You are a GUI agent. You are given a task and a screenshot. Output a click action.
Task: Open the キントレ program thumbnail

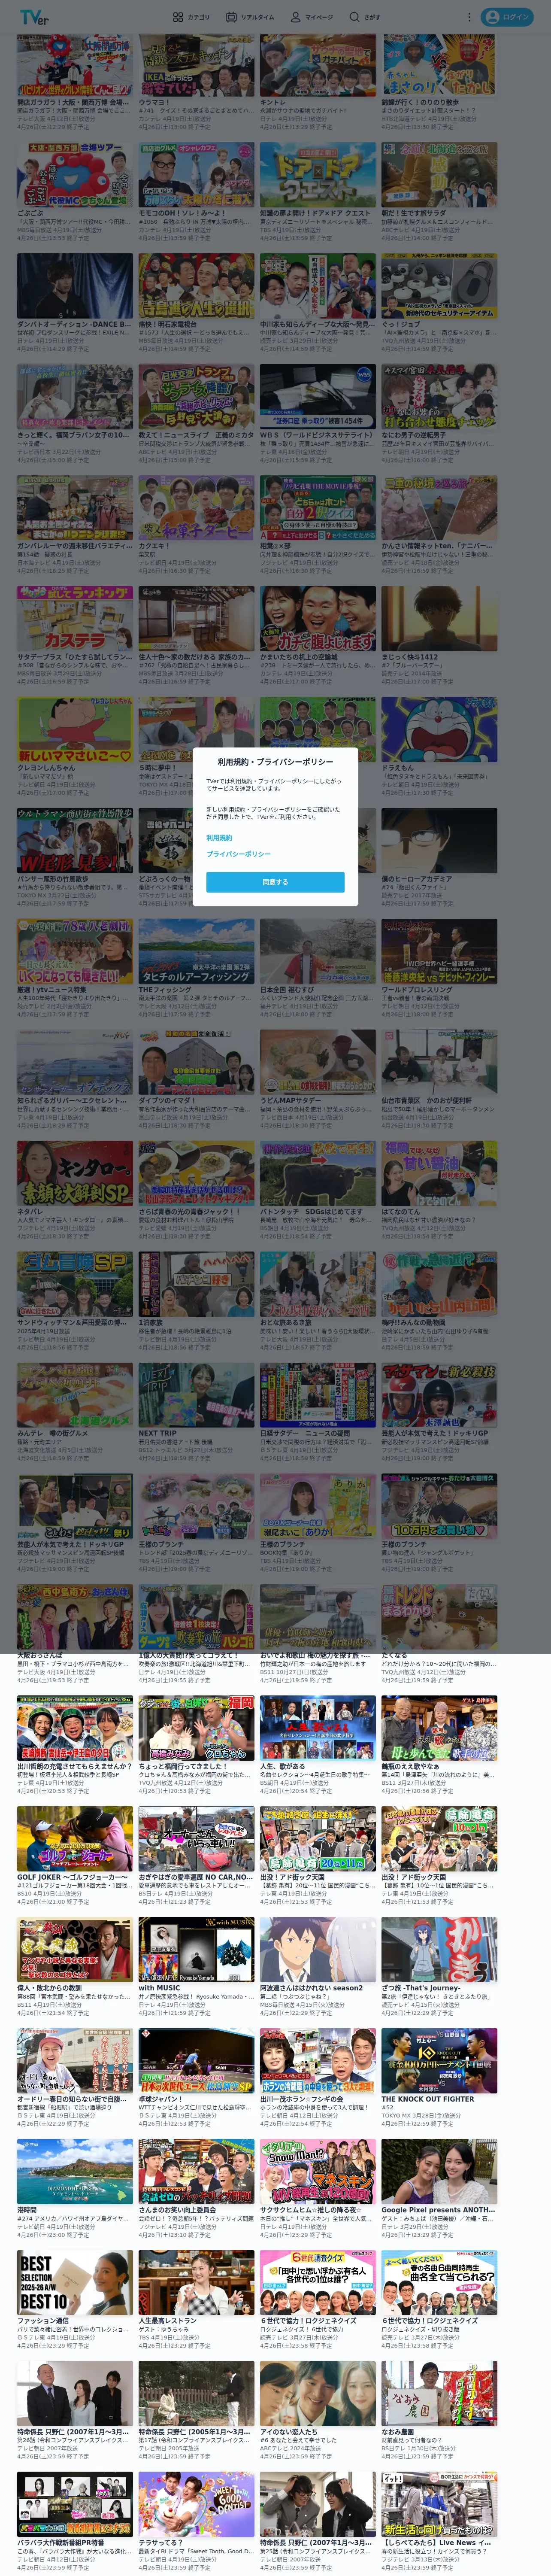(318, 63)
